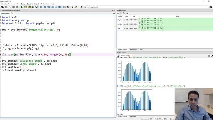Open the PYTHONPATH manager python icon
Viewport: 213px width, 120px height.
(76, 7)
